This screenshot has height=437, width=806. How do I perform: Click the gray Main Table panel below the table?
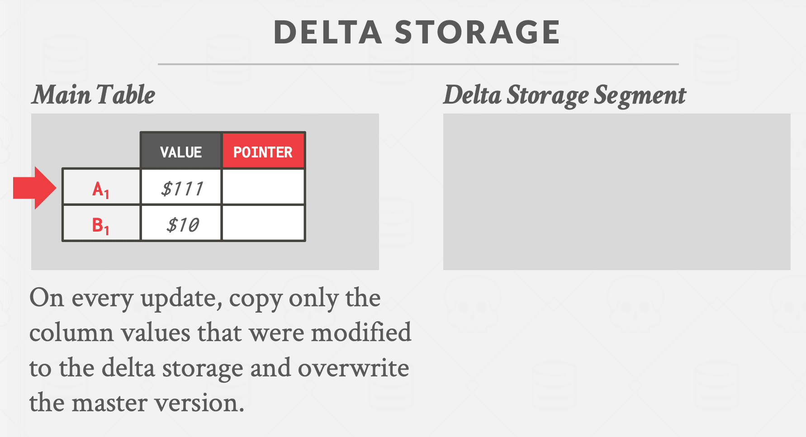pos(205,256)
